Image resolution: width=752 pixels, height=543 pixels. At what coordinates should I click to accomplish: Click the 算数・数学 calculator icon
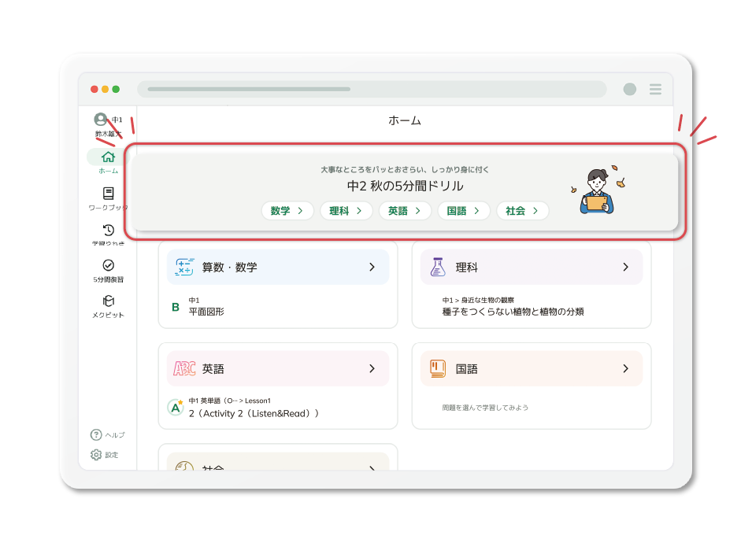pos(184,267)
